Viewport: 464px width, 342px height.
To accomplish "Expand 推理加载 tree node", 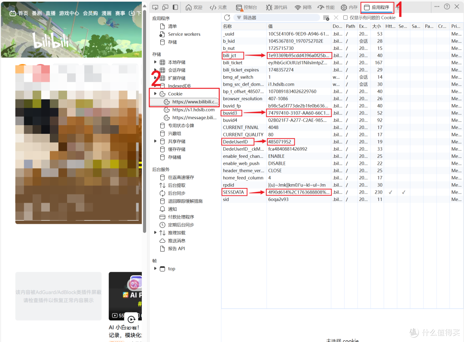I will coord(156,233).
